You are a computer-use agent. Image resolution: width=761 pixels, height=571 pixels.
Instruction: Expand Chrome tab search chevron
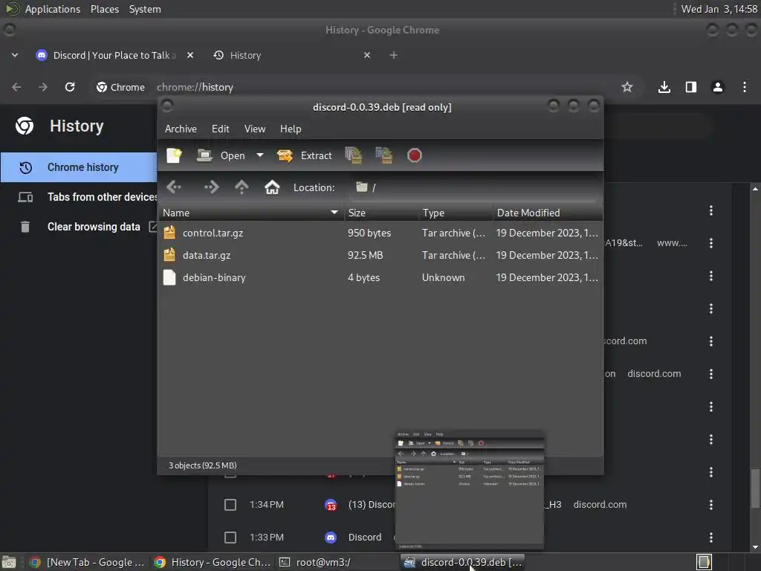15,55
